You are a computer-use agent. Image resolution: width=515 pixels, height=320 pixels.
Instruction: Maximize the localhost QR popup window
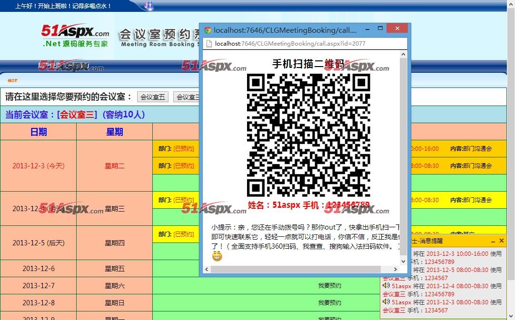[380, 29]
